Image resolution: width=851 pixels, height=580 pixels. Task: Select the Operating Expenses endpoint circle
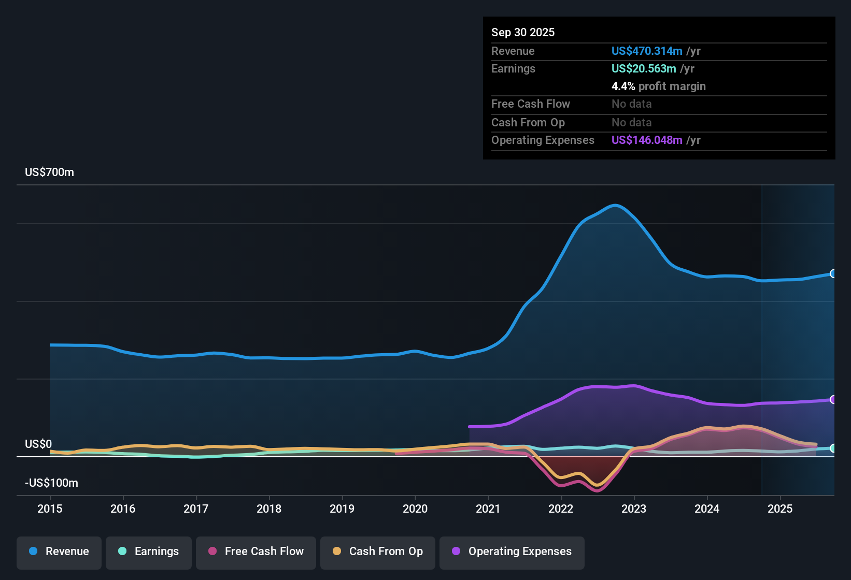point(833,399)
